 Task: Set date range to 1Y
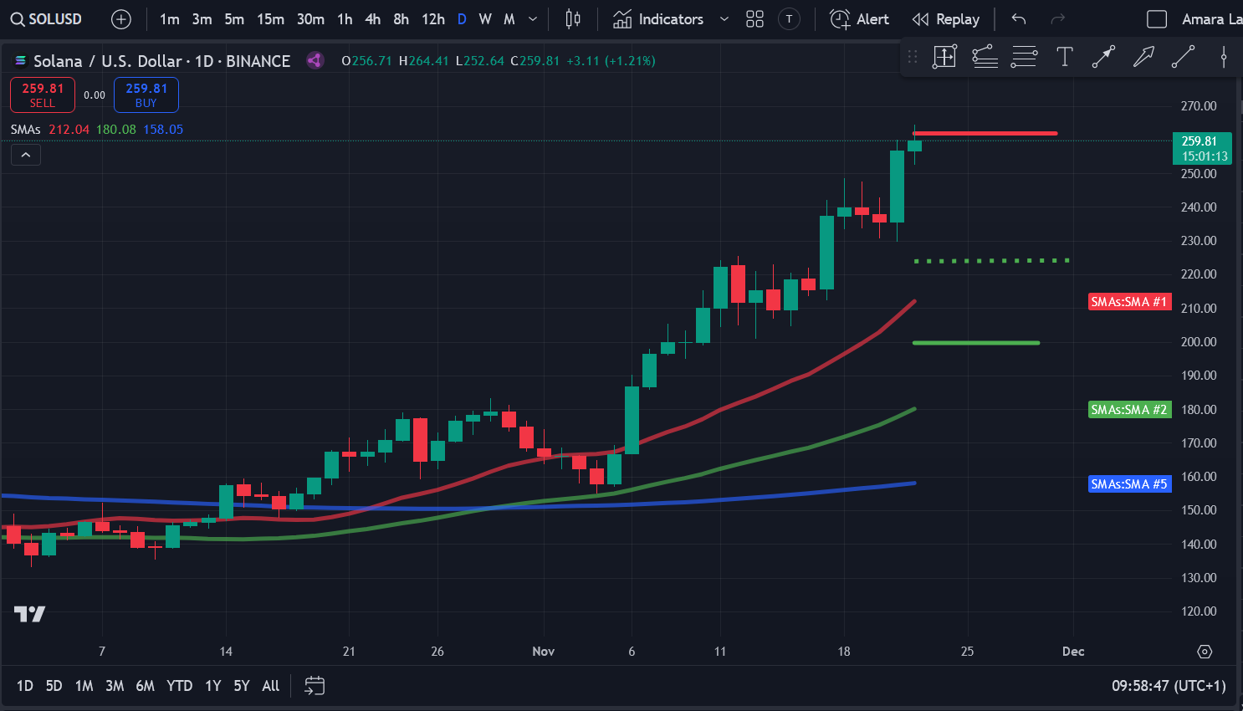point(213,686)
